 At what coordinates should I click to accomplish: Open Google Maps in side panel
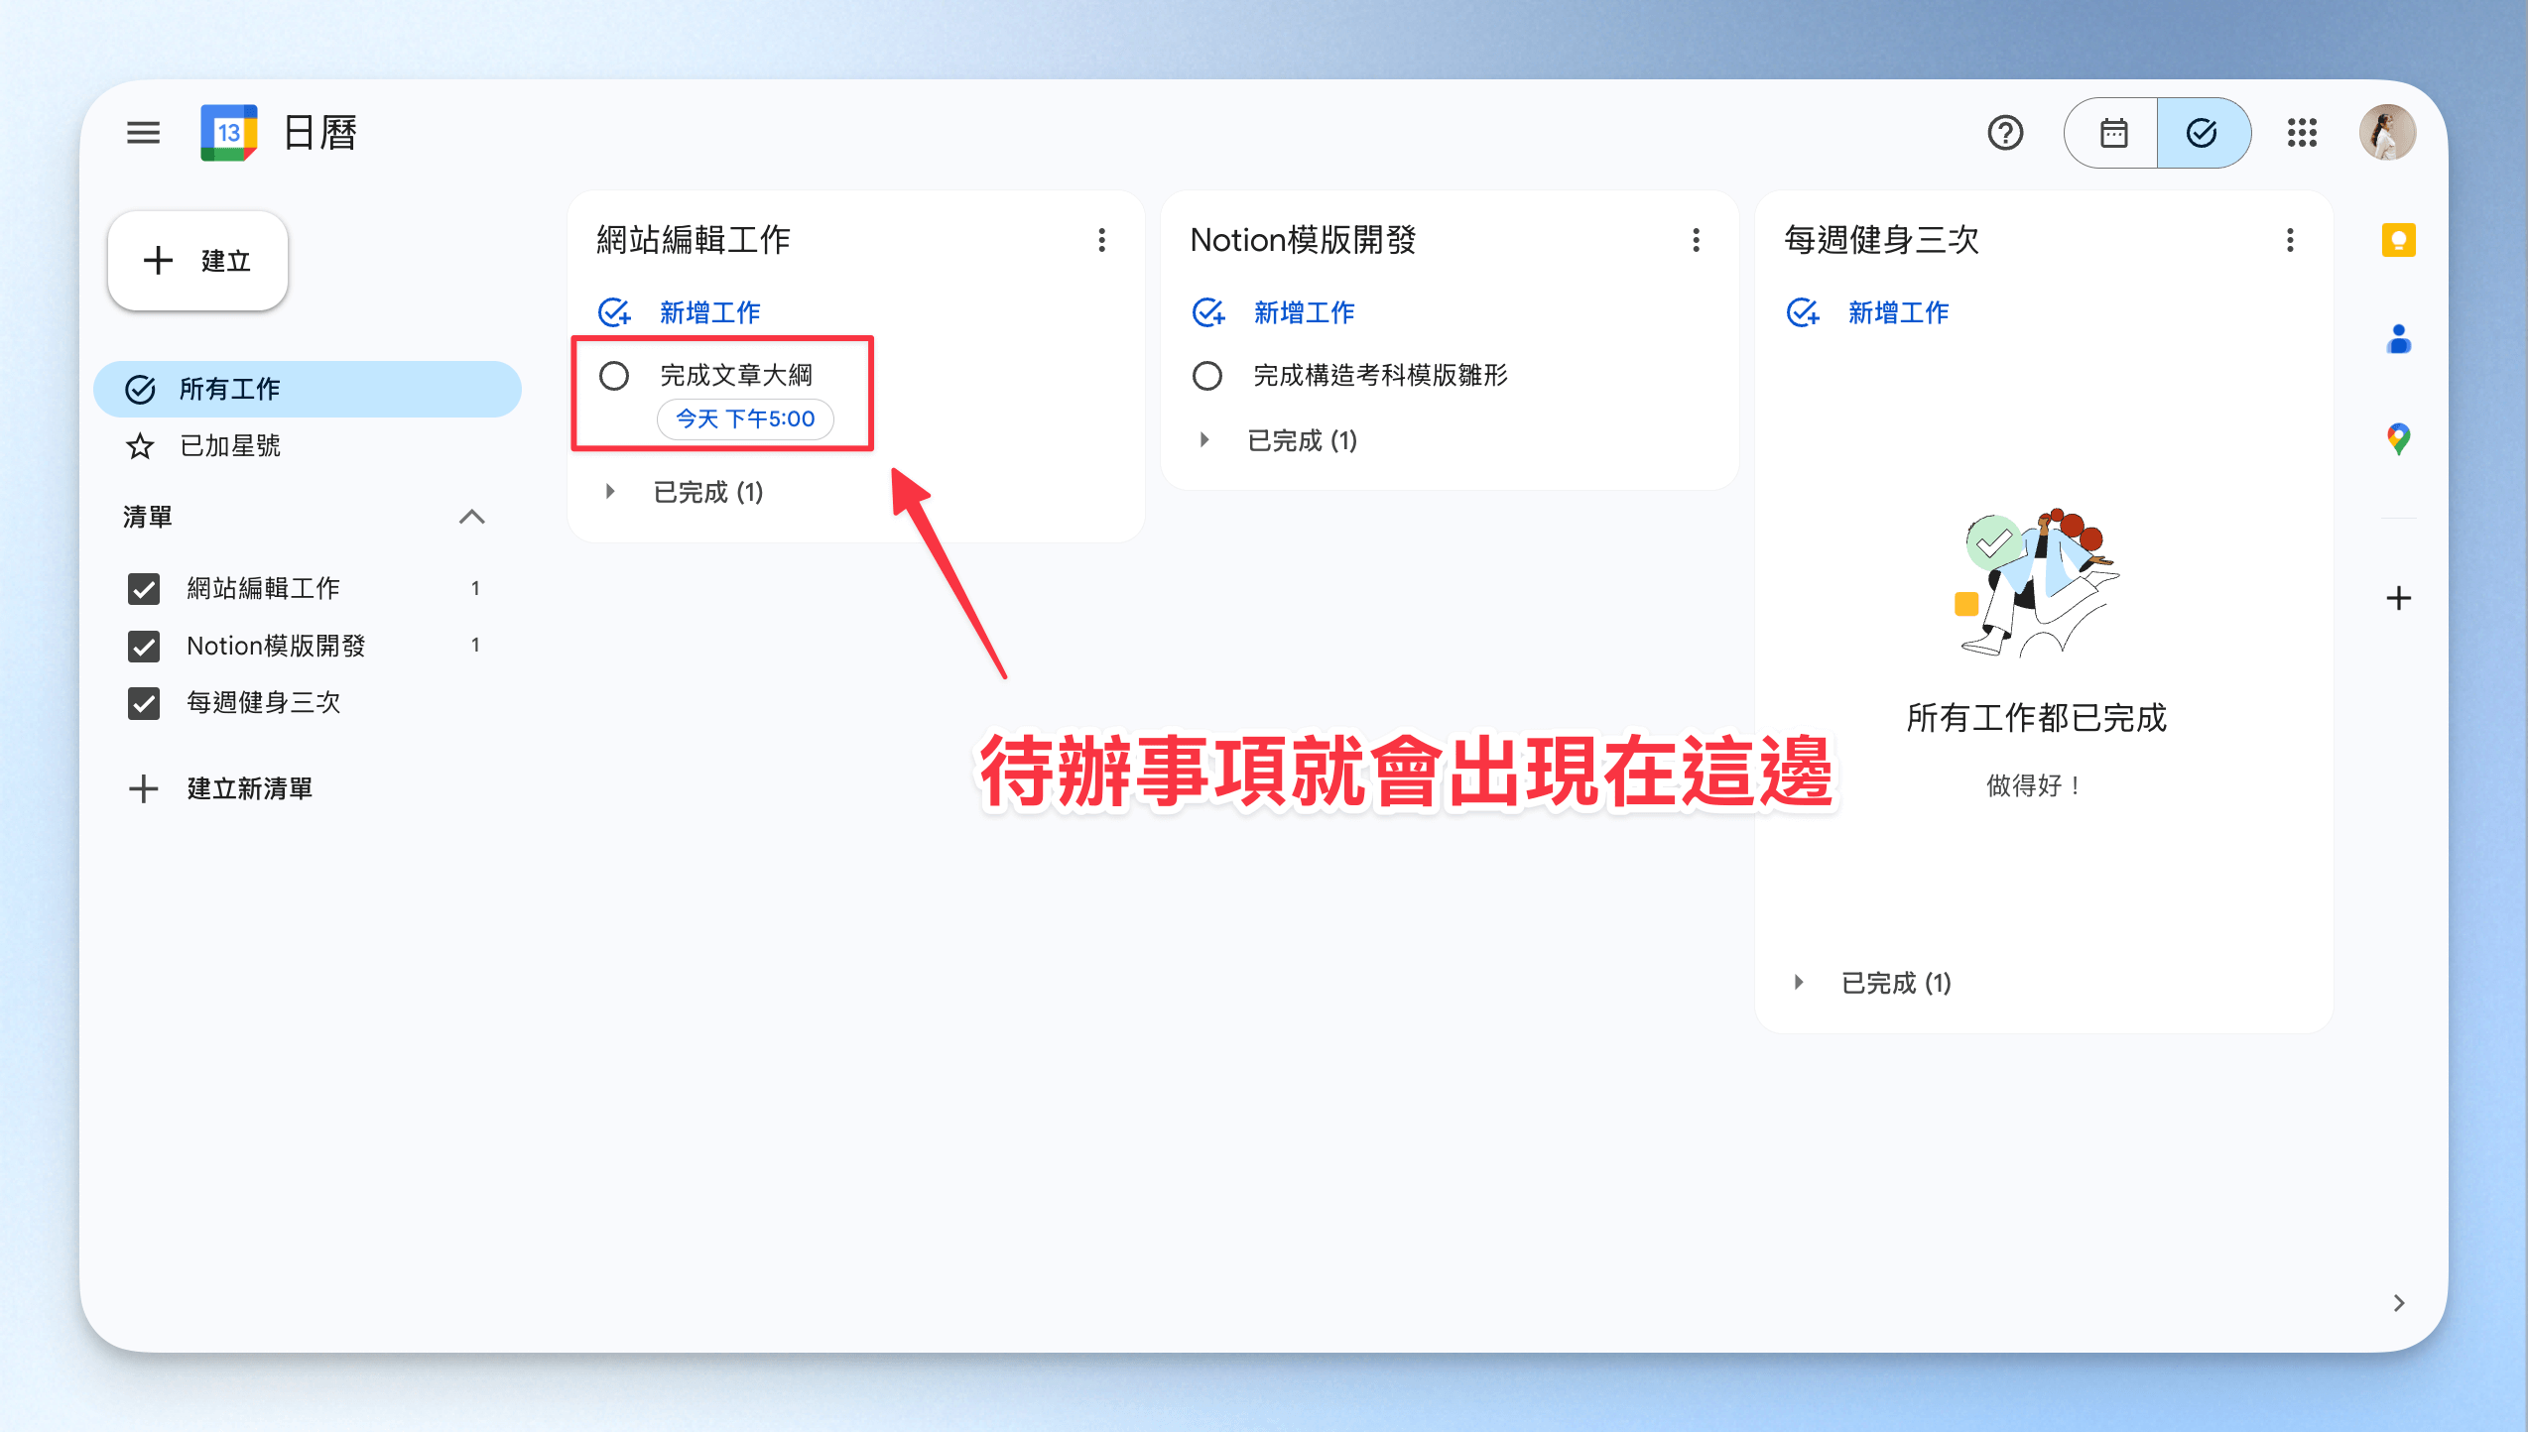pos(2398,438)
